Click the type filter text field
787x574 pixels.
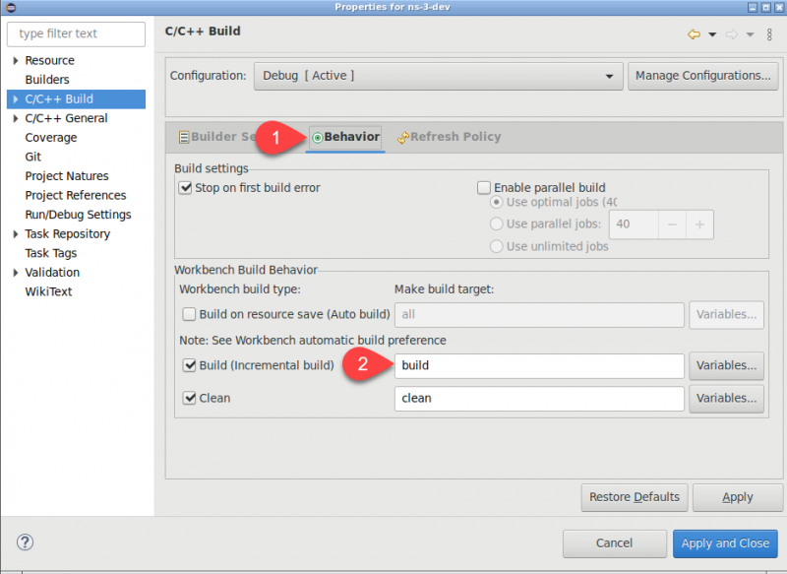click(77, 34)
